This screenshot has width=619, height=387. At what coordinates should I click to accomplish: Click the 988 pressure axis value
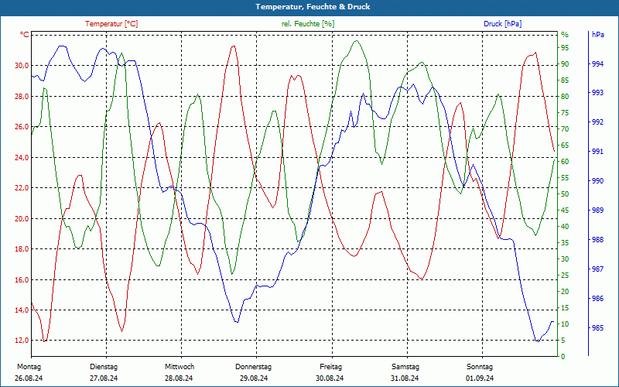pos(597,240)
